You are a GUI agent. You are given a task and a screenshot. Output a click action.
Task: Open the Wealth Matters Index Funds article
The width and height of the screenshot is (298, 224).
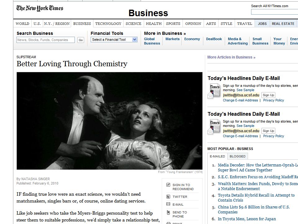(258, 186)
